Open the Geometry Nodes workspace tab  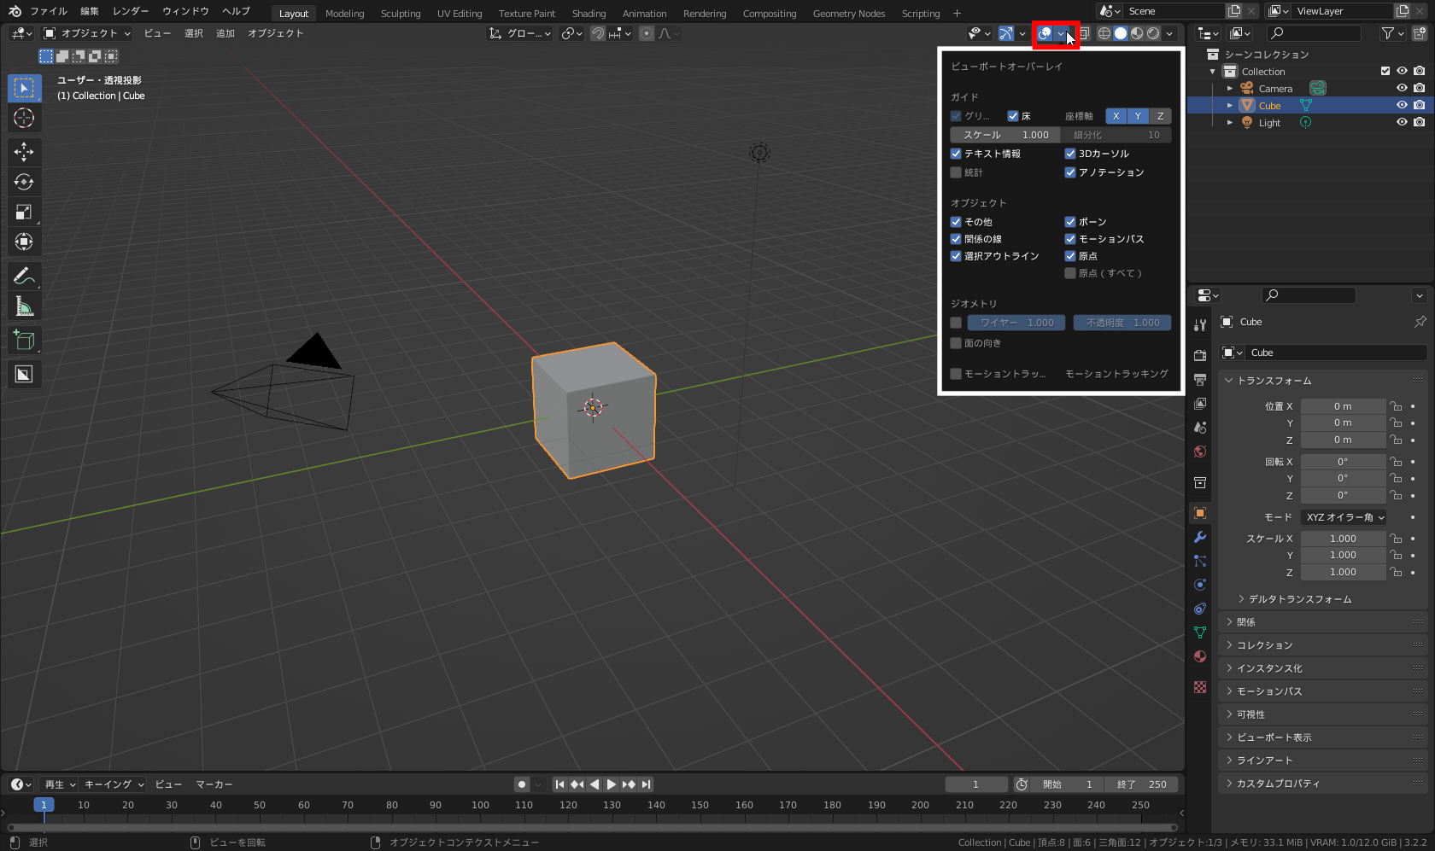coord(849,14)
